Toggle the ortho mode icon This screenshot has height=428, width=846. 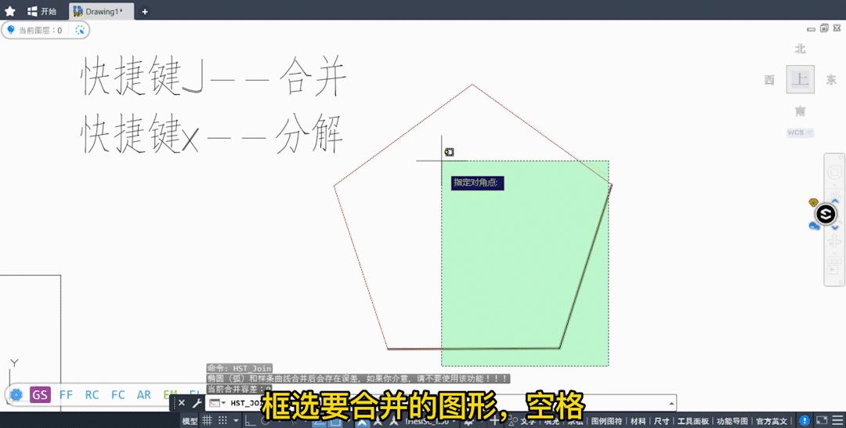click(x=250, y=420)
